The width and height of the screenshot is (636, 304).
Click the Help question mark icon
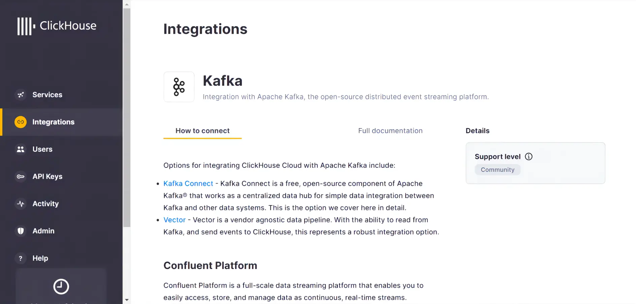pos(21,258)
